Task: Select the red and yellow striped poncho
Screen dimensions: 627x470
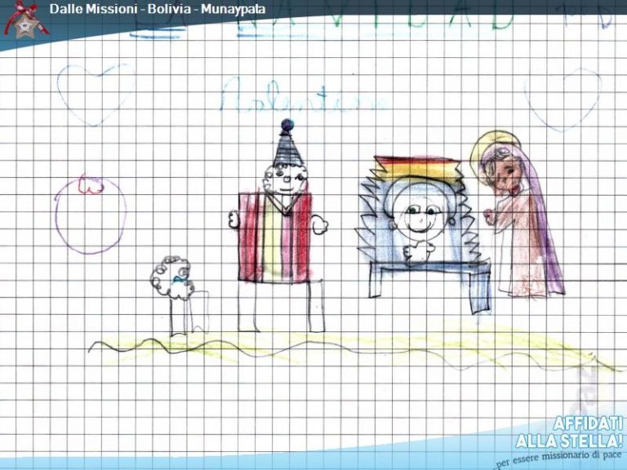Action: click(275, 238)
